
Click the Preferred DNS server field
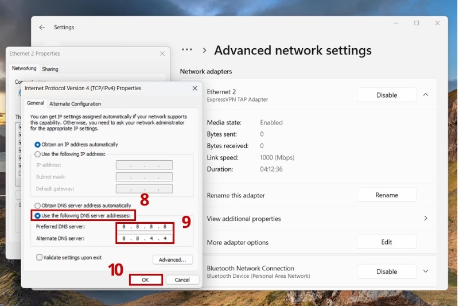[145, 227]
